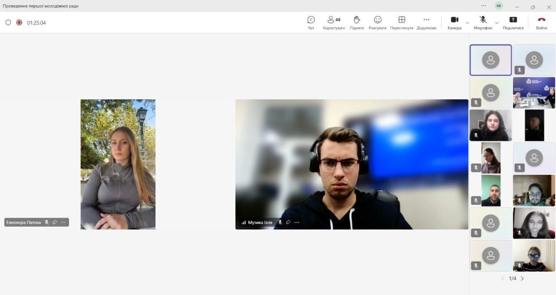Click the Поділитися share screen icon

(513, 22)
